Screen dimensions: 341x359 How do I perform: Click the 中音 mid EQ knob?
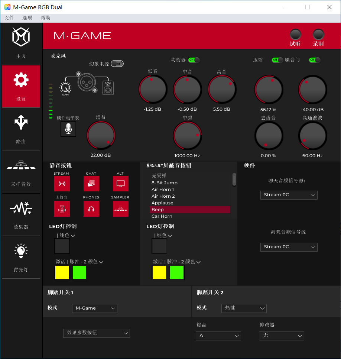(x=188, y=89)
